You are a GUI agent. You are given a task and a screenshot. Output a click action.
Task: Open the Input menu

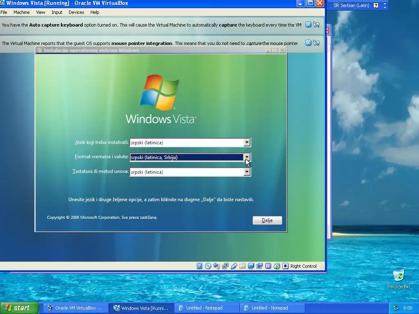(57, 12)
